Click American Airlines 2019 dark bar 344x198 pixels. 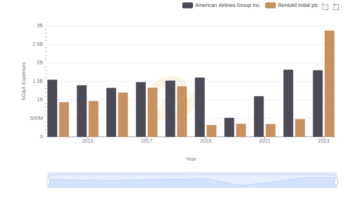(x=200, y=107)
